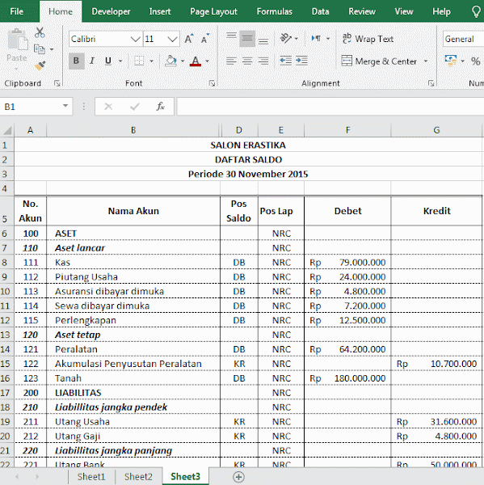
Task: Switch to Sheet2 tab
Action: click(138, 477)
